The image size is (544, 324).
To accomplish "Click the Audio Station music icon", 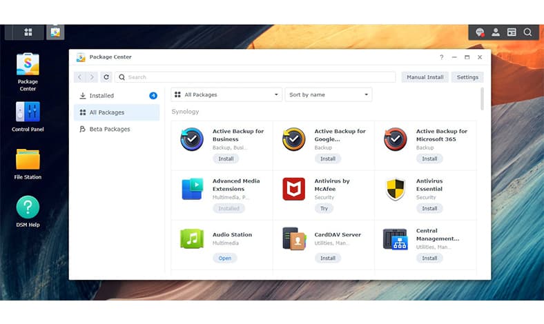I will pyautogui.click(x=192, y=239).
